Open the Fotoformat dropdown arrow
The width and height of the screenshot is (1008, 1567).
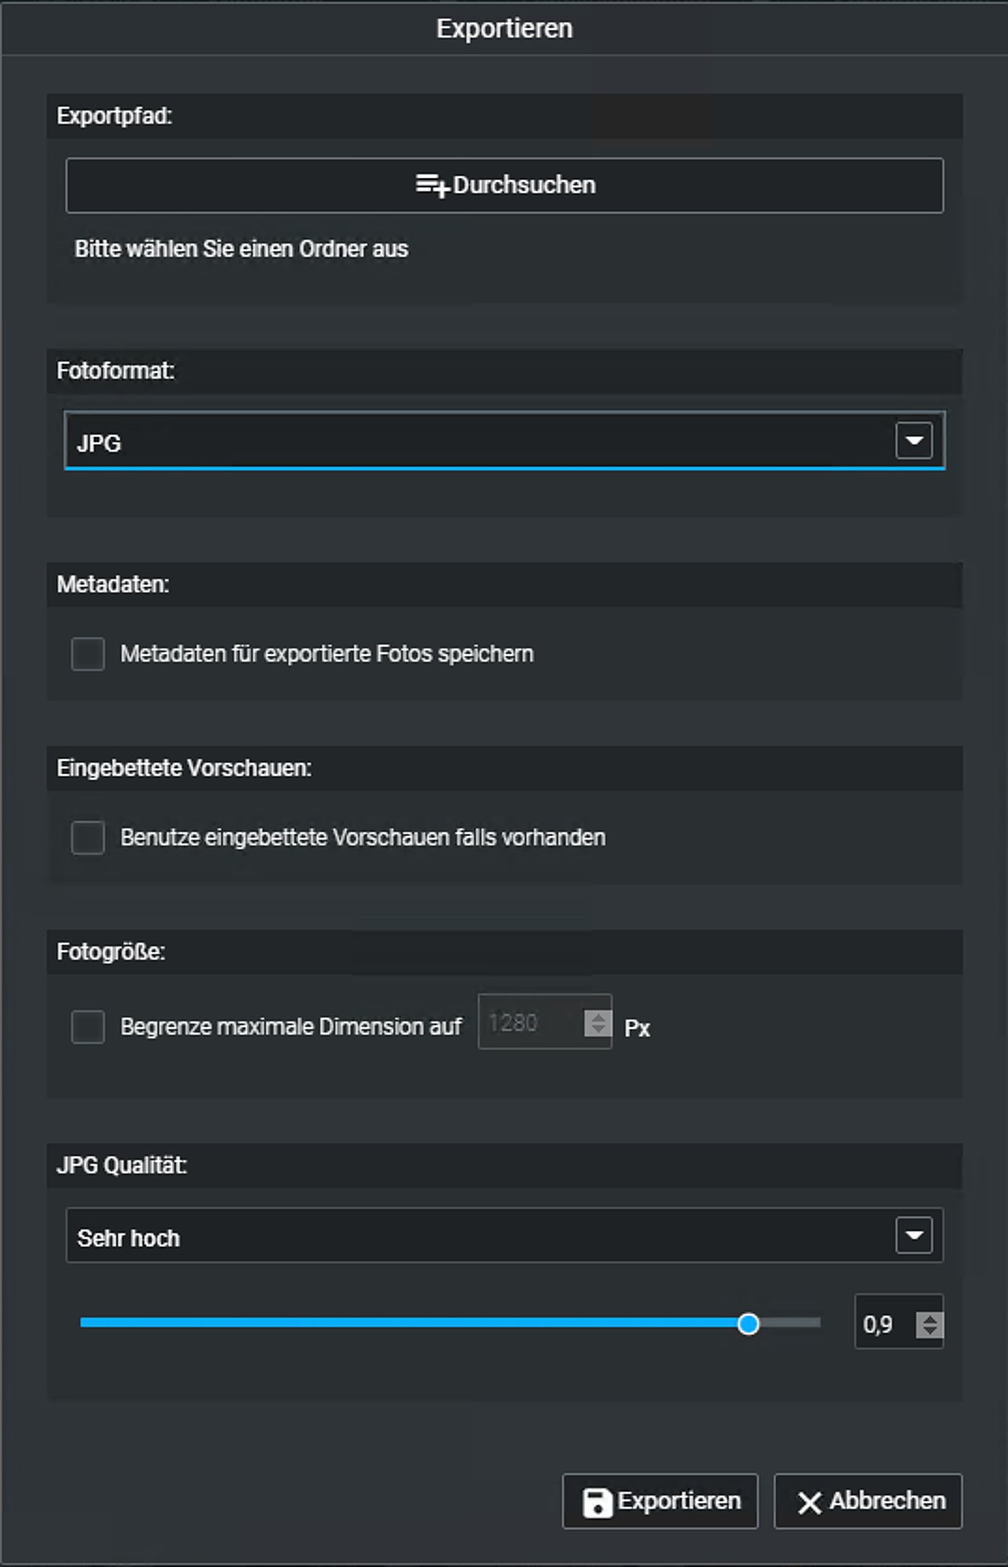(x=913, y=440)
